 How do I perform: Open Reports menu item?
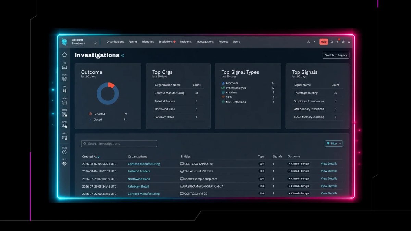pos(223,42)
